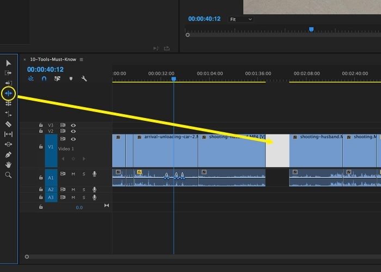Viewport: 381px width, 272px height.
Task: Click the Master track volume value 0.0
Action: coord(79,207)
